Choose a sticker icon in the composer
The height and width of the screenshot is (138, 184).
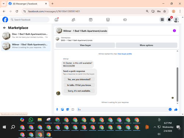(x=68, y=109)
